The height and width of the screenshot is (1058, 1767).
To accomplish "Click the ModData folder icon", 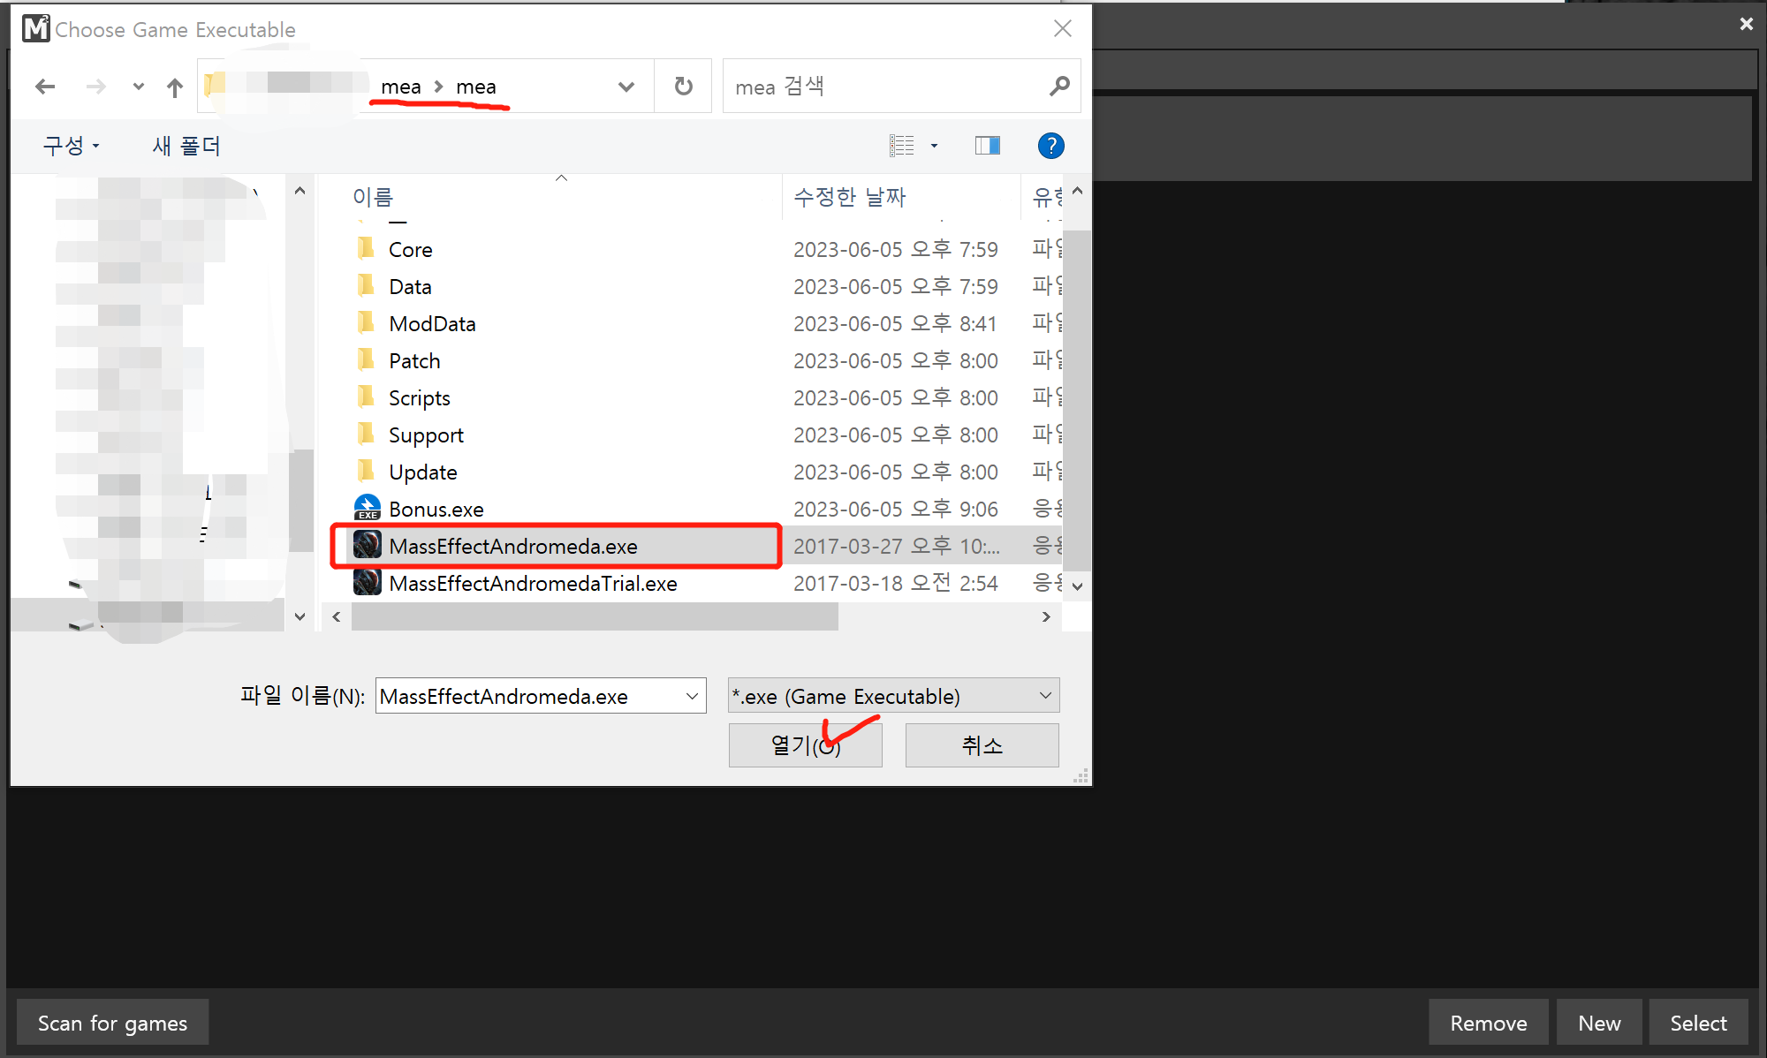I will coord(366,322).
